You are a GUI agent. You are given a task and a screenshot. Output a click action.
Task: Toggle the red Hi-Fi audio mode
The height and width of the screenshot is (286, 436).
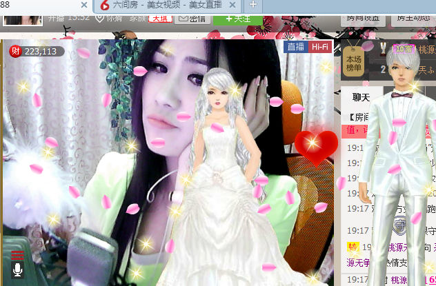pyautogui.click(x=320, y=47)
